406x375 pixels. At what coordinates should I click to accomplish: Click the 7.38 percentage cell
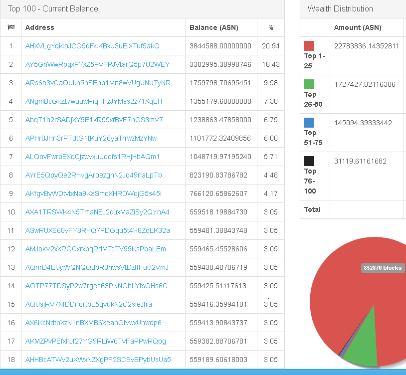point(271,101)
